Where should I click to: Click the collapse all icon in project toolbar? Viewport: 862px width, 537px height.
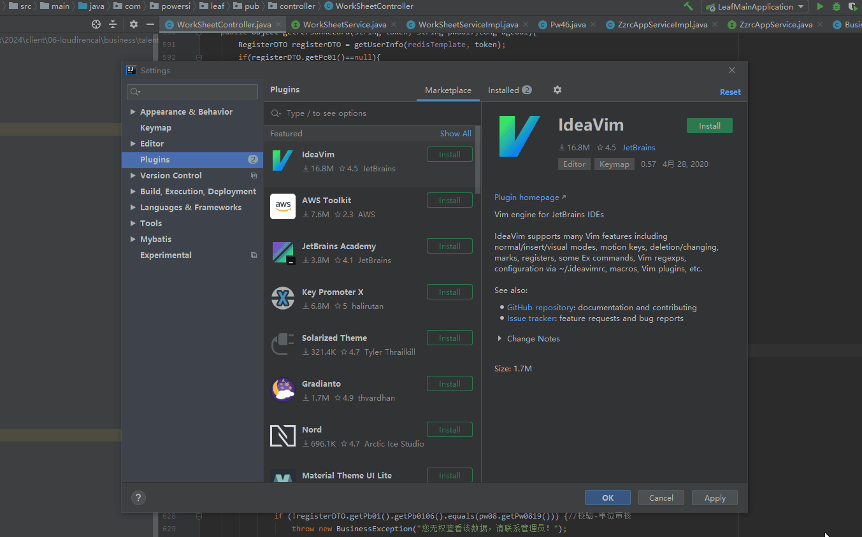113,24
